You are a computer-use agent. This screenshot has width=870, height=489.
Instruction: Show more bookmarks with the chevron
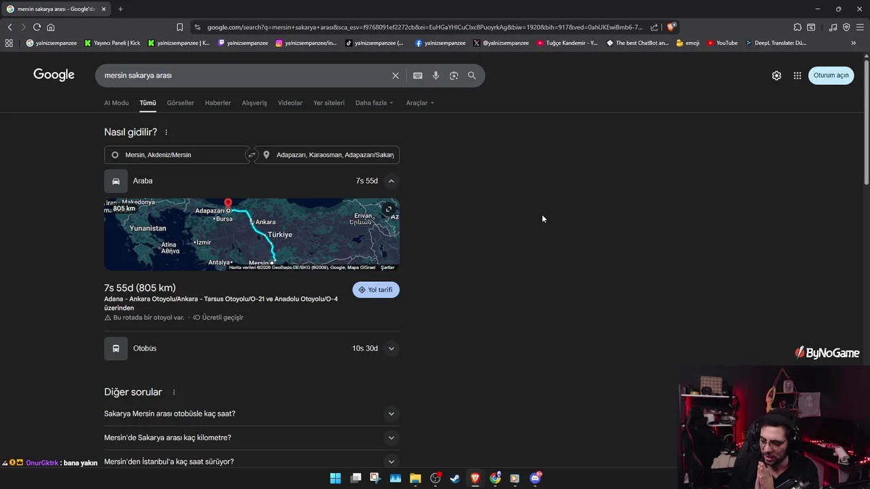click(853, 43)
